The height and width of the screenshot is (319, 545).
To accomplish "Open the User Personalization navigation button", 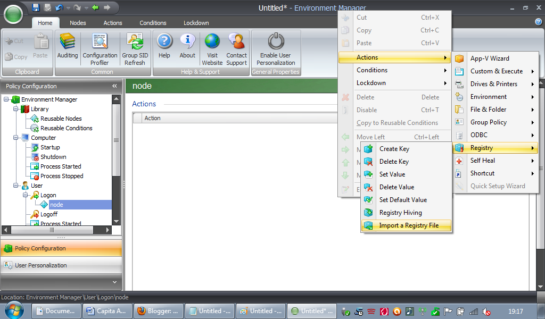I will [x=61, y=265].
